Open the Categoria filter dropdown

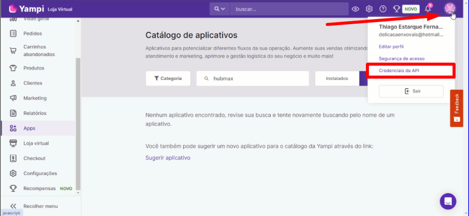point(168,79)
